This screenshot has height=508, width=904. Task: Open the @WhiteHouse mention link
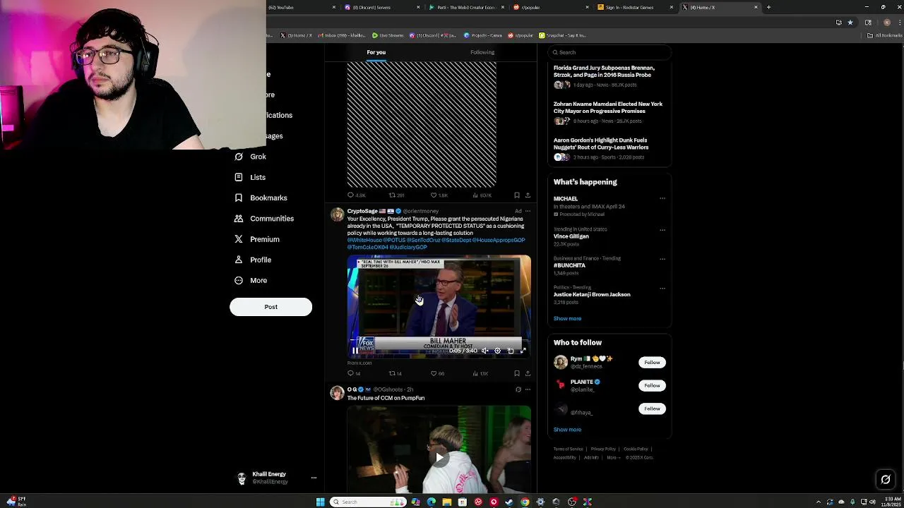coord(364,240)
